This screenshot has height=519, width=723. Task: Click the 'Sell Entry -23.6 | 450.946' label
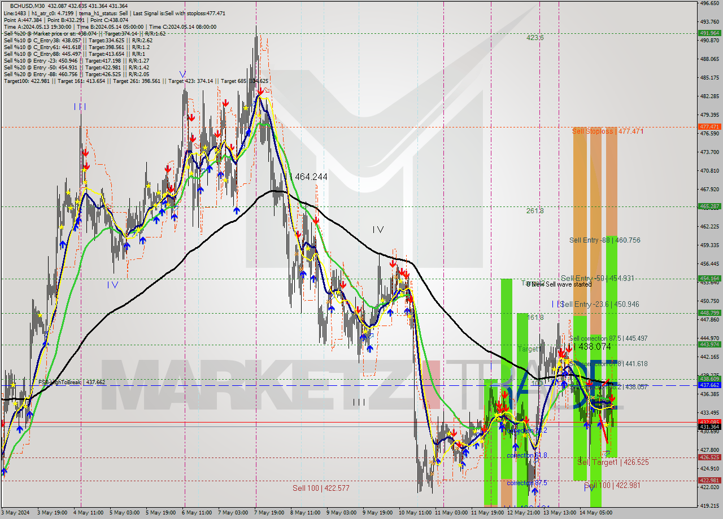click(600, 304)
